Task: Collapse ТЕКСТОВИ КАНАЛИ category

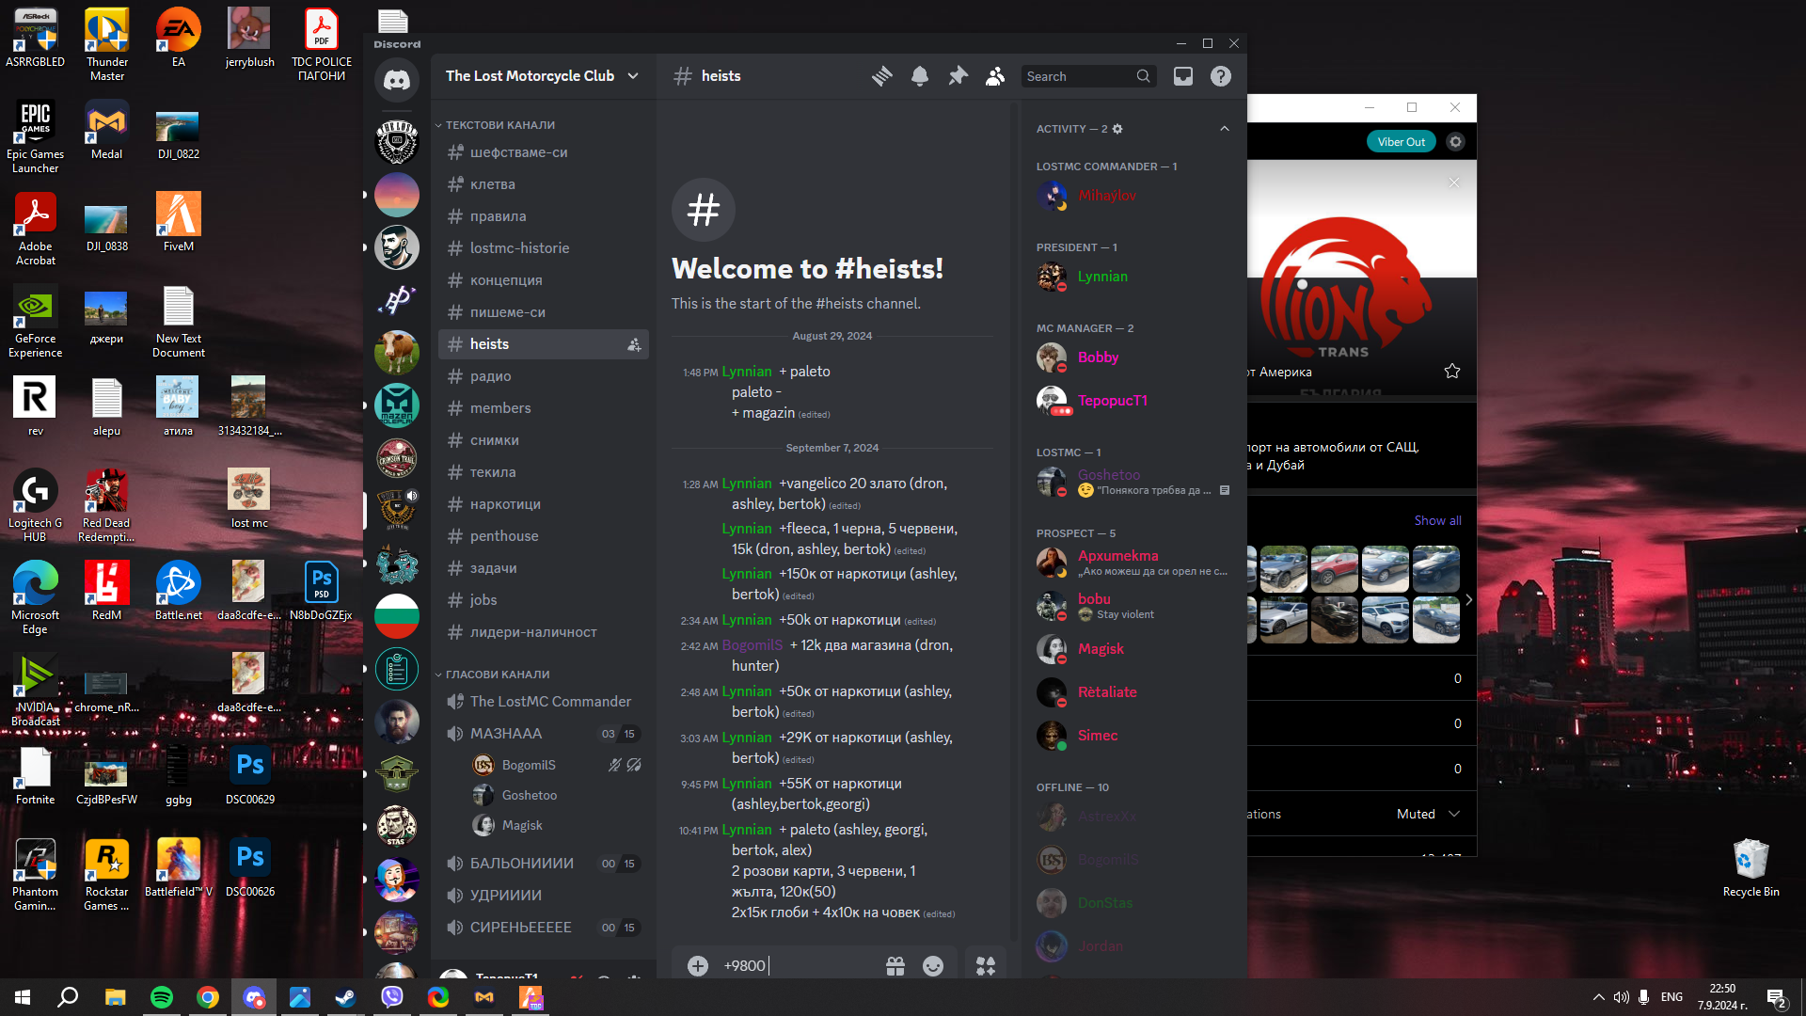Action: pyautogui.click(x=499, y=125)
